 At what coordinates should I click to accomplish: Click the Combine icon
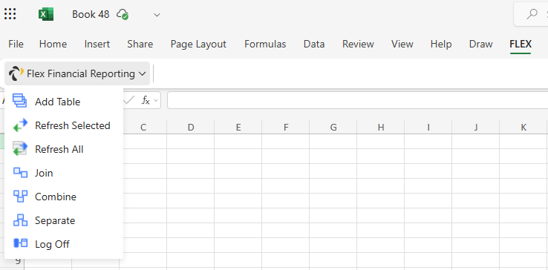pyautogui.click(x=20, y=197)
